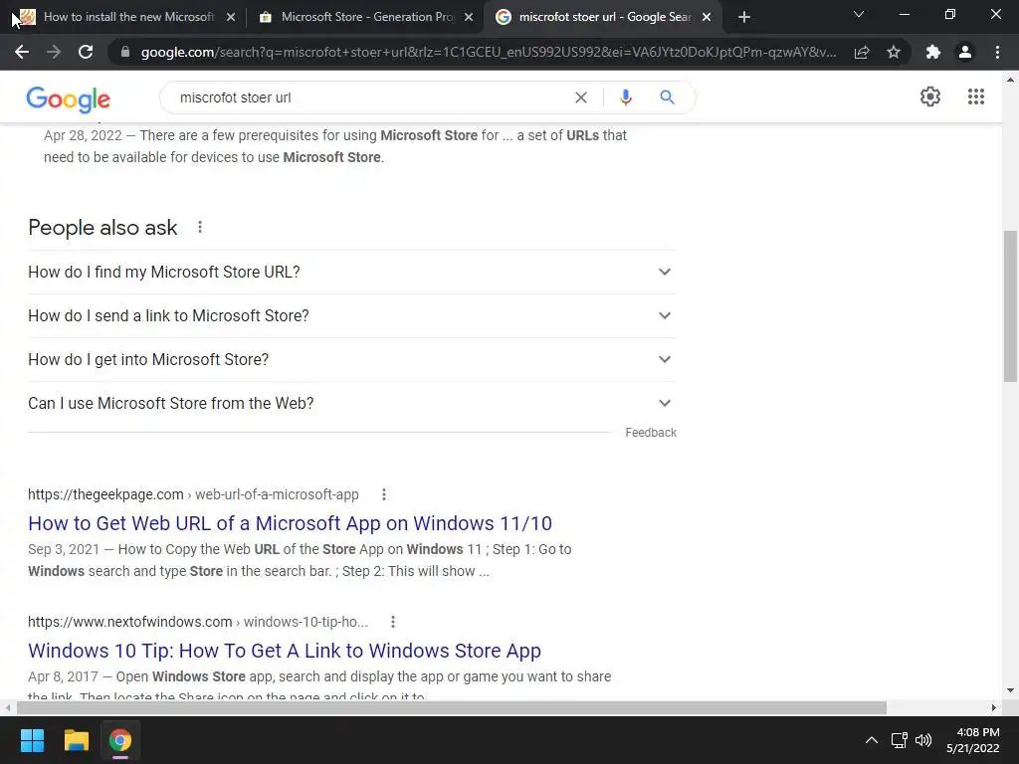Screen dimensions: 1019x764
Task: Open Chrome three-dot menu
Action: pos(997,52)
